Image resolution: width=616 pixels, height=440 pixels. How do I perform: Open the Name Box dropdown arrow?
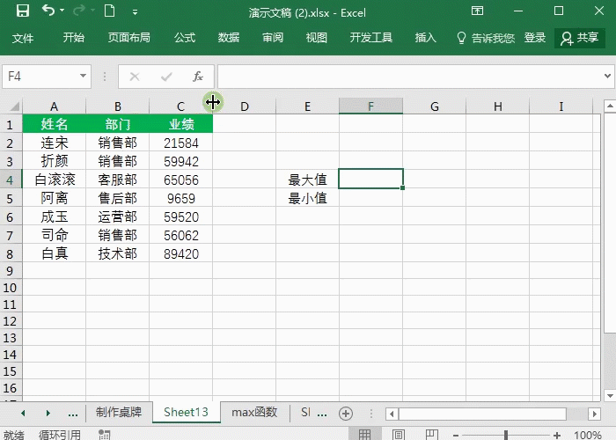(x=82, y=77)
